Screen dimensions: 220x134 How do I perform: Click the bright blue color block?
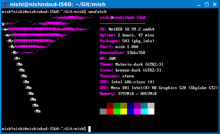pos(131,111)
